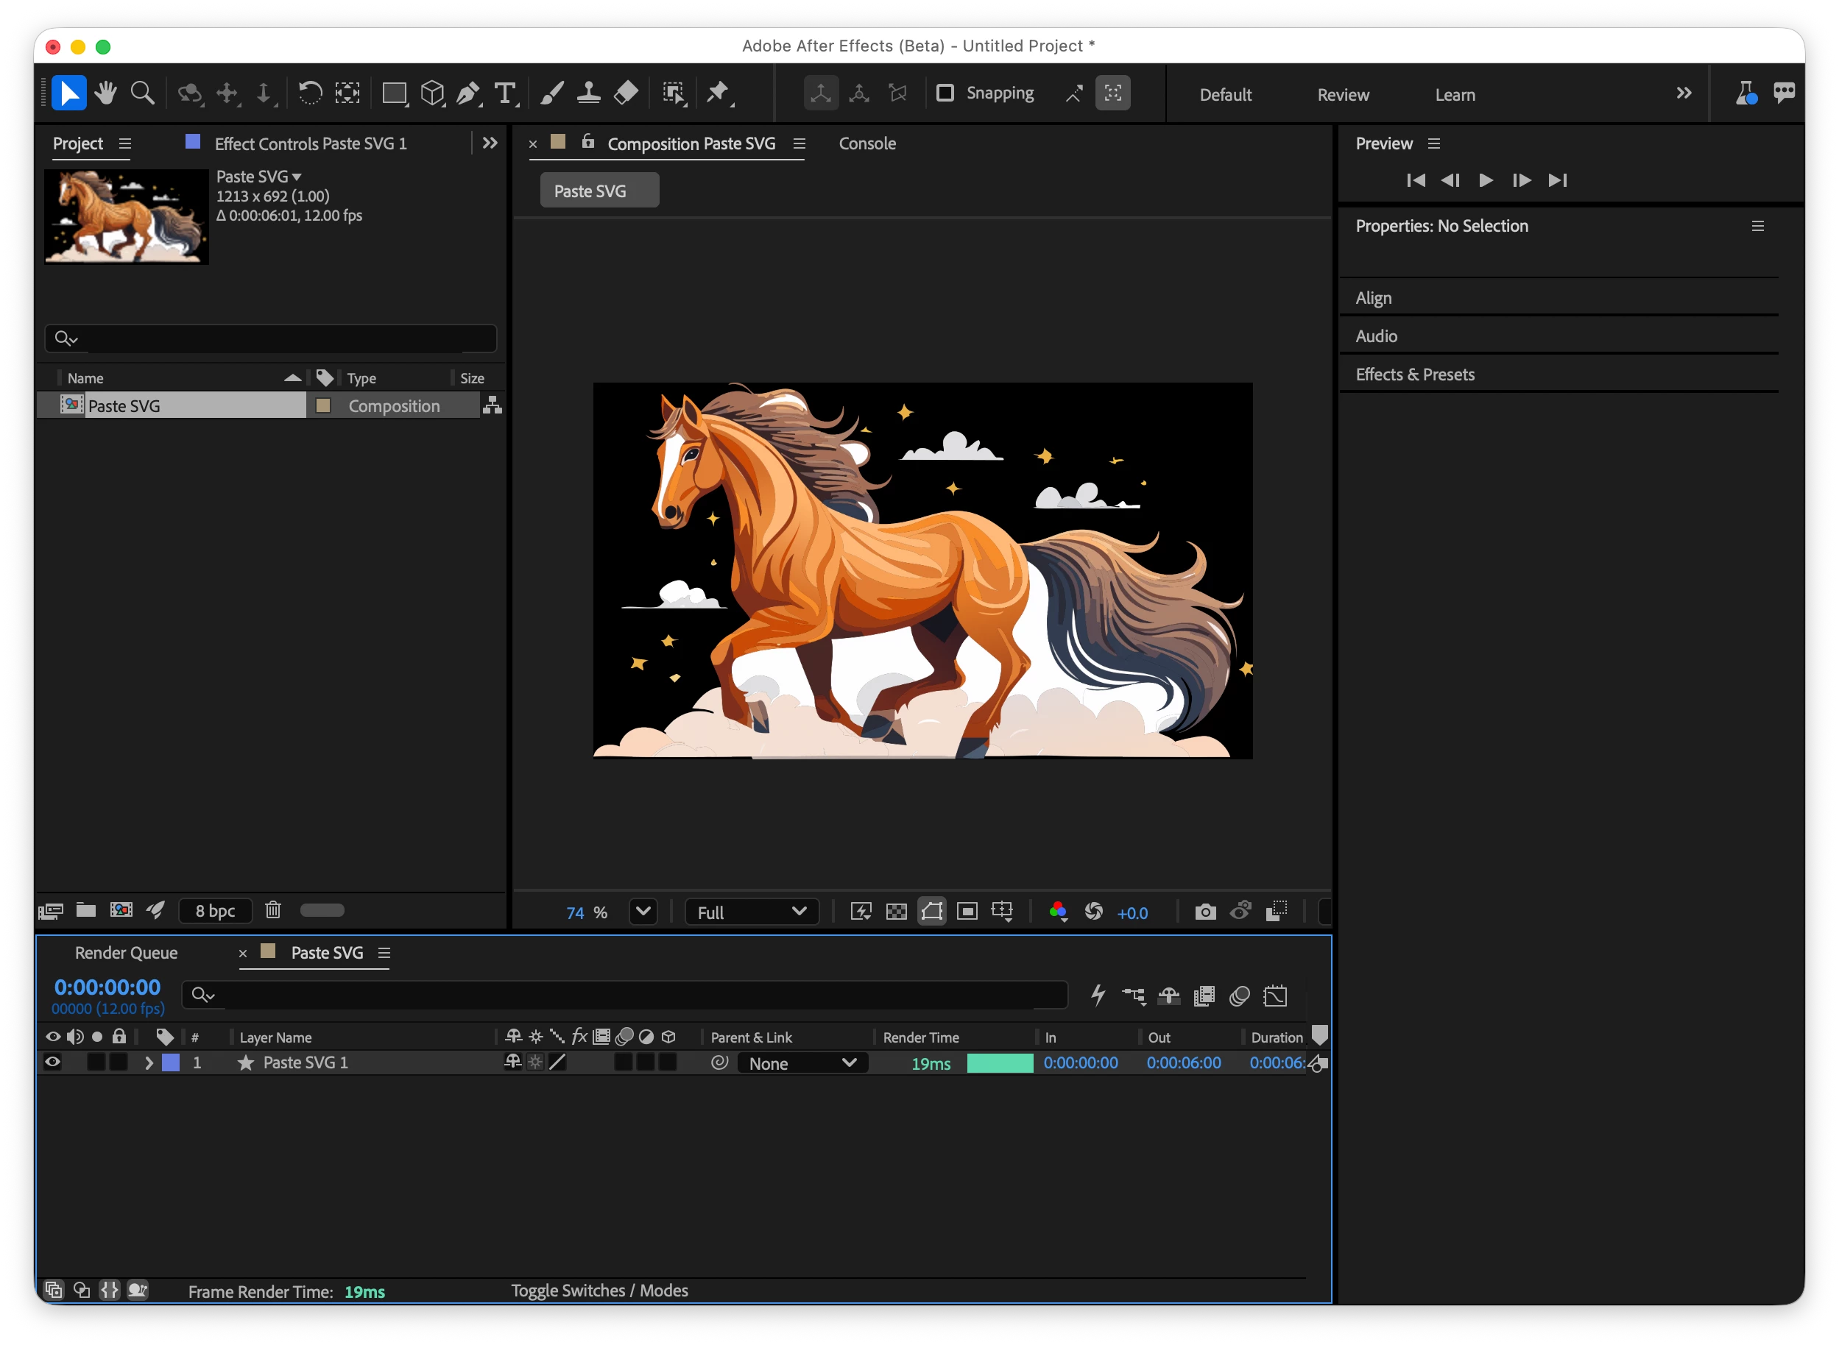Enable the Snapping checkbox
The image size is (1839, 1345).
pyautogui.click(x=945, y=93)
